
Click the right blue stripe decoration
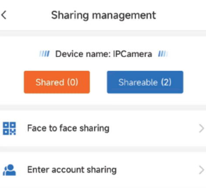[163, 54]
